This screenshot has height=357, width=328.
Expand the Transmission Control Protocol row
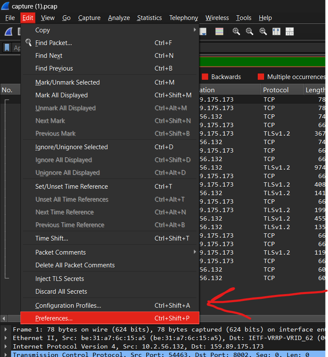click(6, 354)
